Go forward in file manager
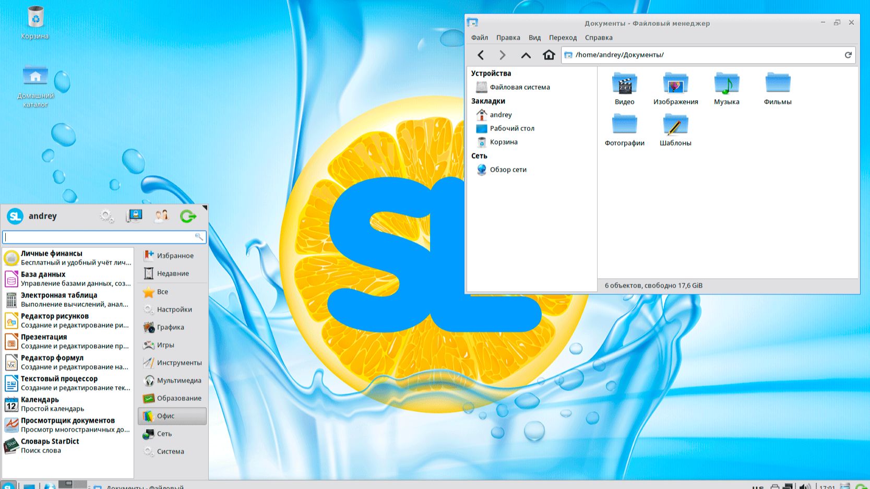Viewport: 870px width, 489px height. [x=503, y=55]
